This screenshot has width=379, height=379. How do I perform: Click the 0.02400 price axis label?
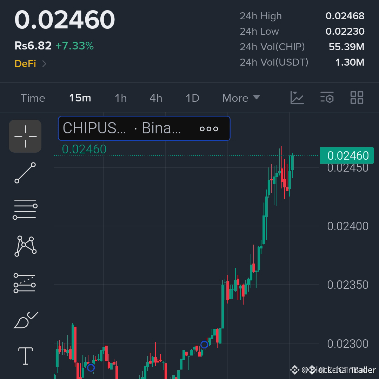point(347,226)
